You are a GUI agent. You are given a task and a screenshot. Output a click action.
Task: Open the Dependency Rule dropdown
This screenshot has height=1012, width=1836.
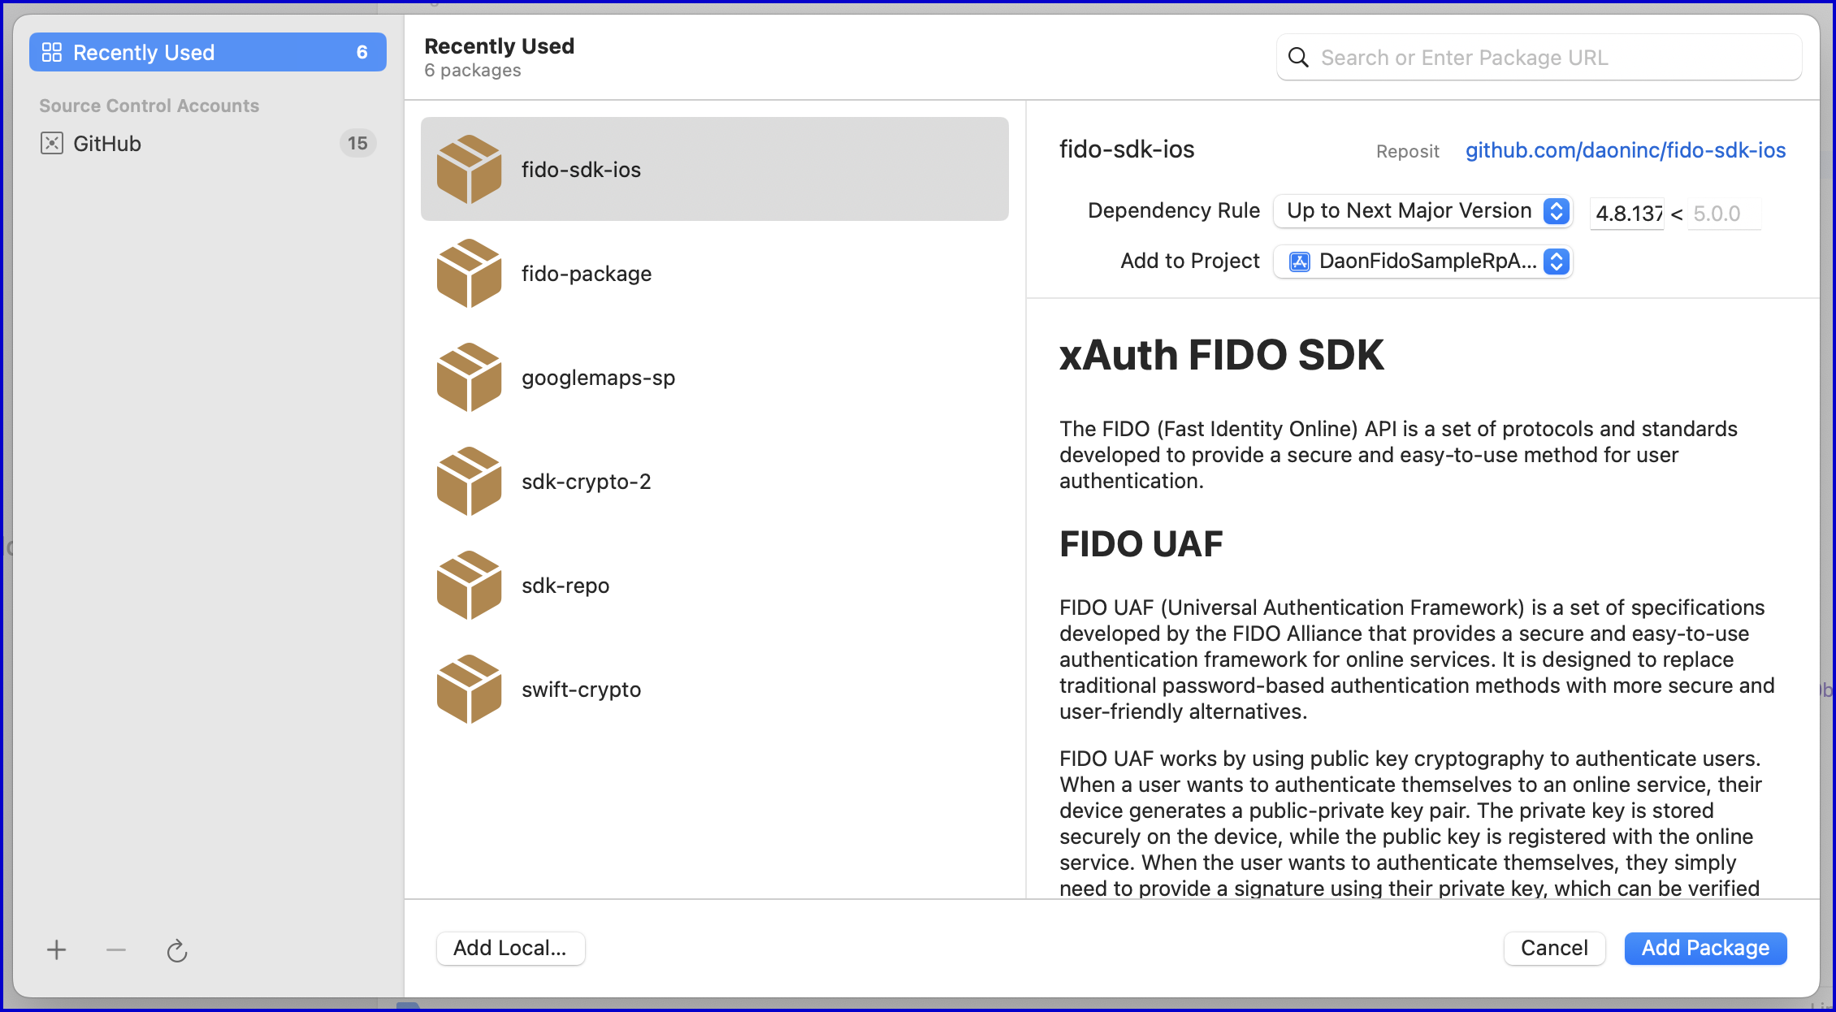(x=1422, y=211)
